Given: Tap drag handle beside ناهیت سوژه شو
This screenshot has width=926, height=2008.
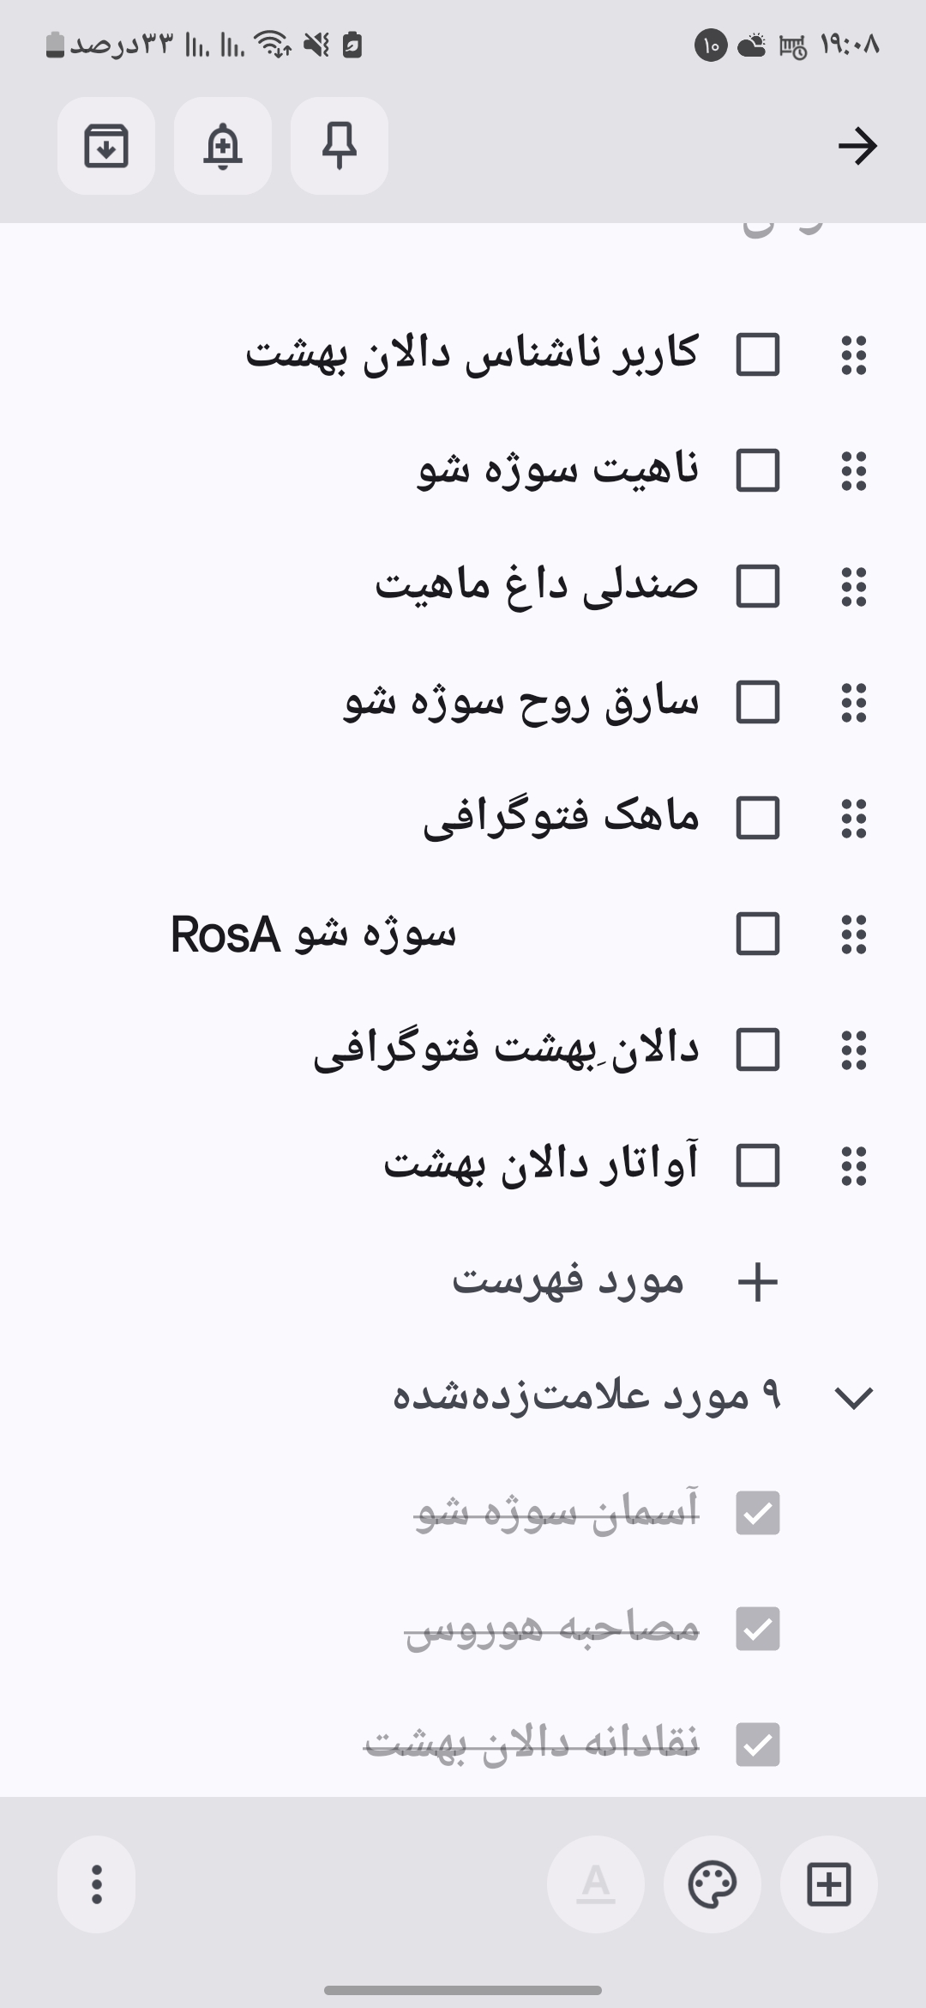Looking at the screenshot, I should [x=854, y=470].
